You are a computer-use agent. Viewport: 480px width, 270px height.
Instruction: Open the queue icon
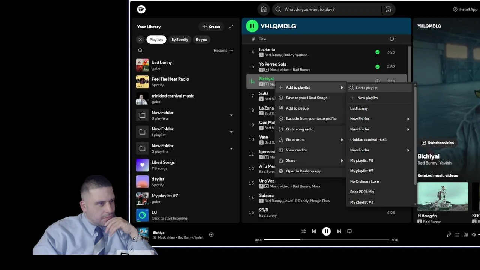click(457, 234)
